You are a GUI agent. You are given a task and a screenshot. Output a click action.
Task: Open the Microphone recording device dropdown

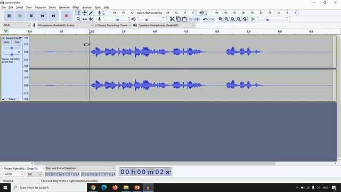65,26
